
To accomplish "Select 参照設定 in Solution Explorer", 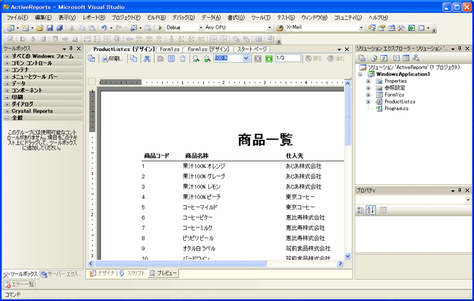I will pyautogui.click(x=395, y=88).
